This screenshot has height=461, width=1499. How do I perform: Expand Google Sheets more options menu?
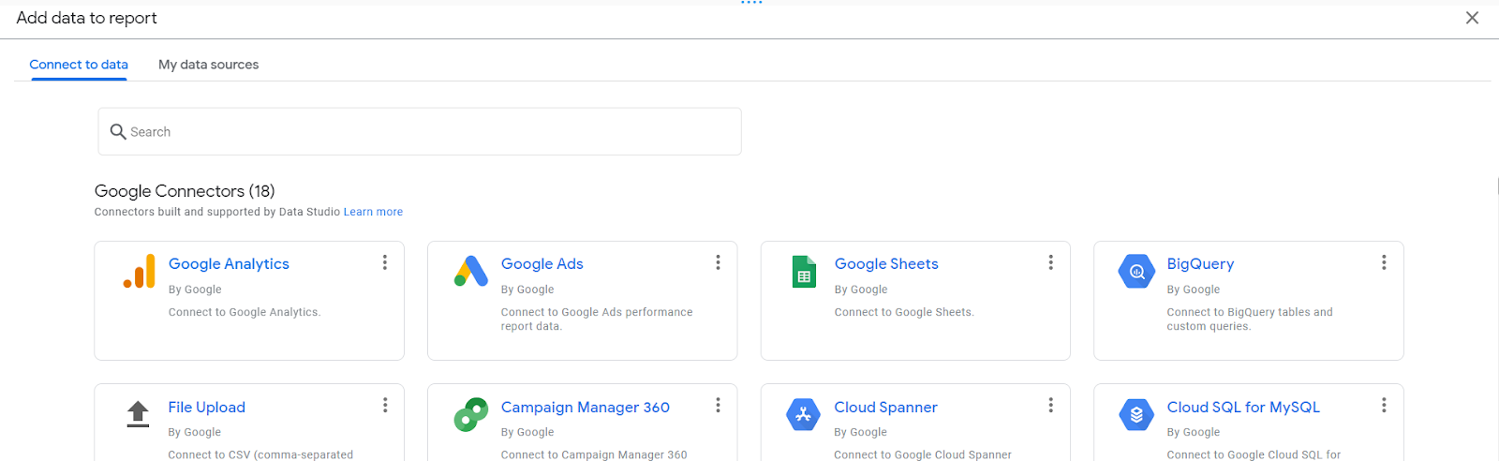[1051, 262]
